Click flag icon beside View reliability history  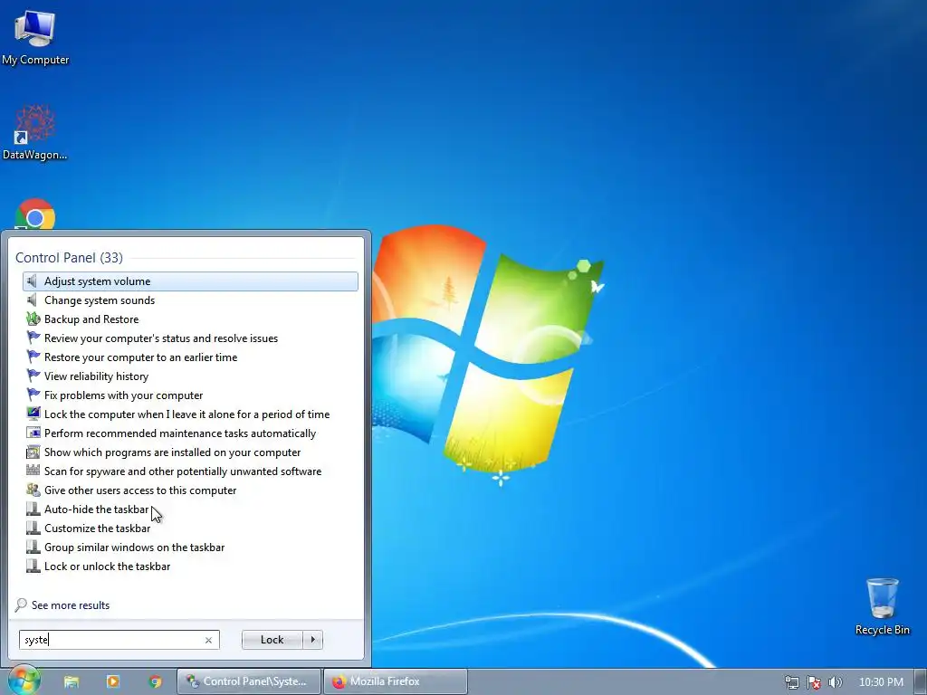(33, 376)
